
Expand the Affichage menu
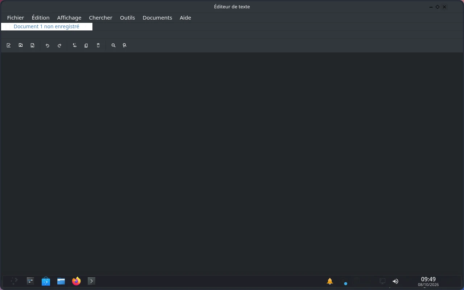point(69,17)
